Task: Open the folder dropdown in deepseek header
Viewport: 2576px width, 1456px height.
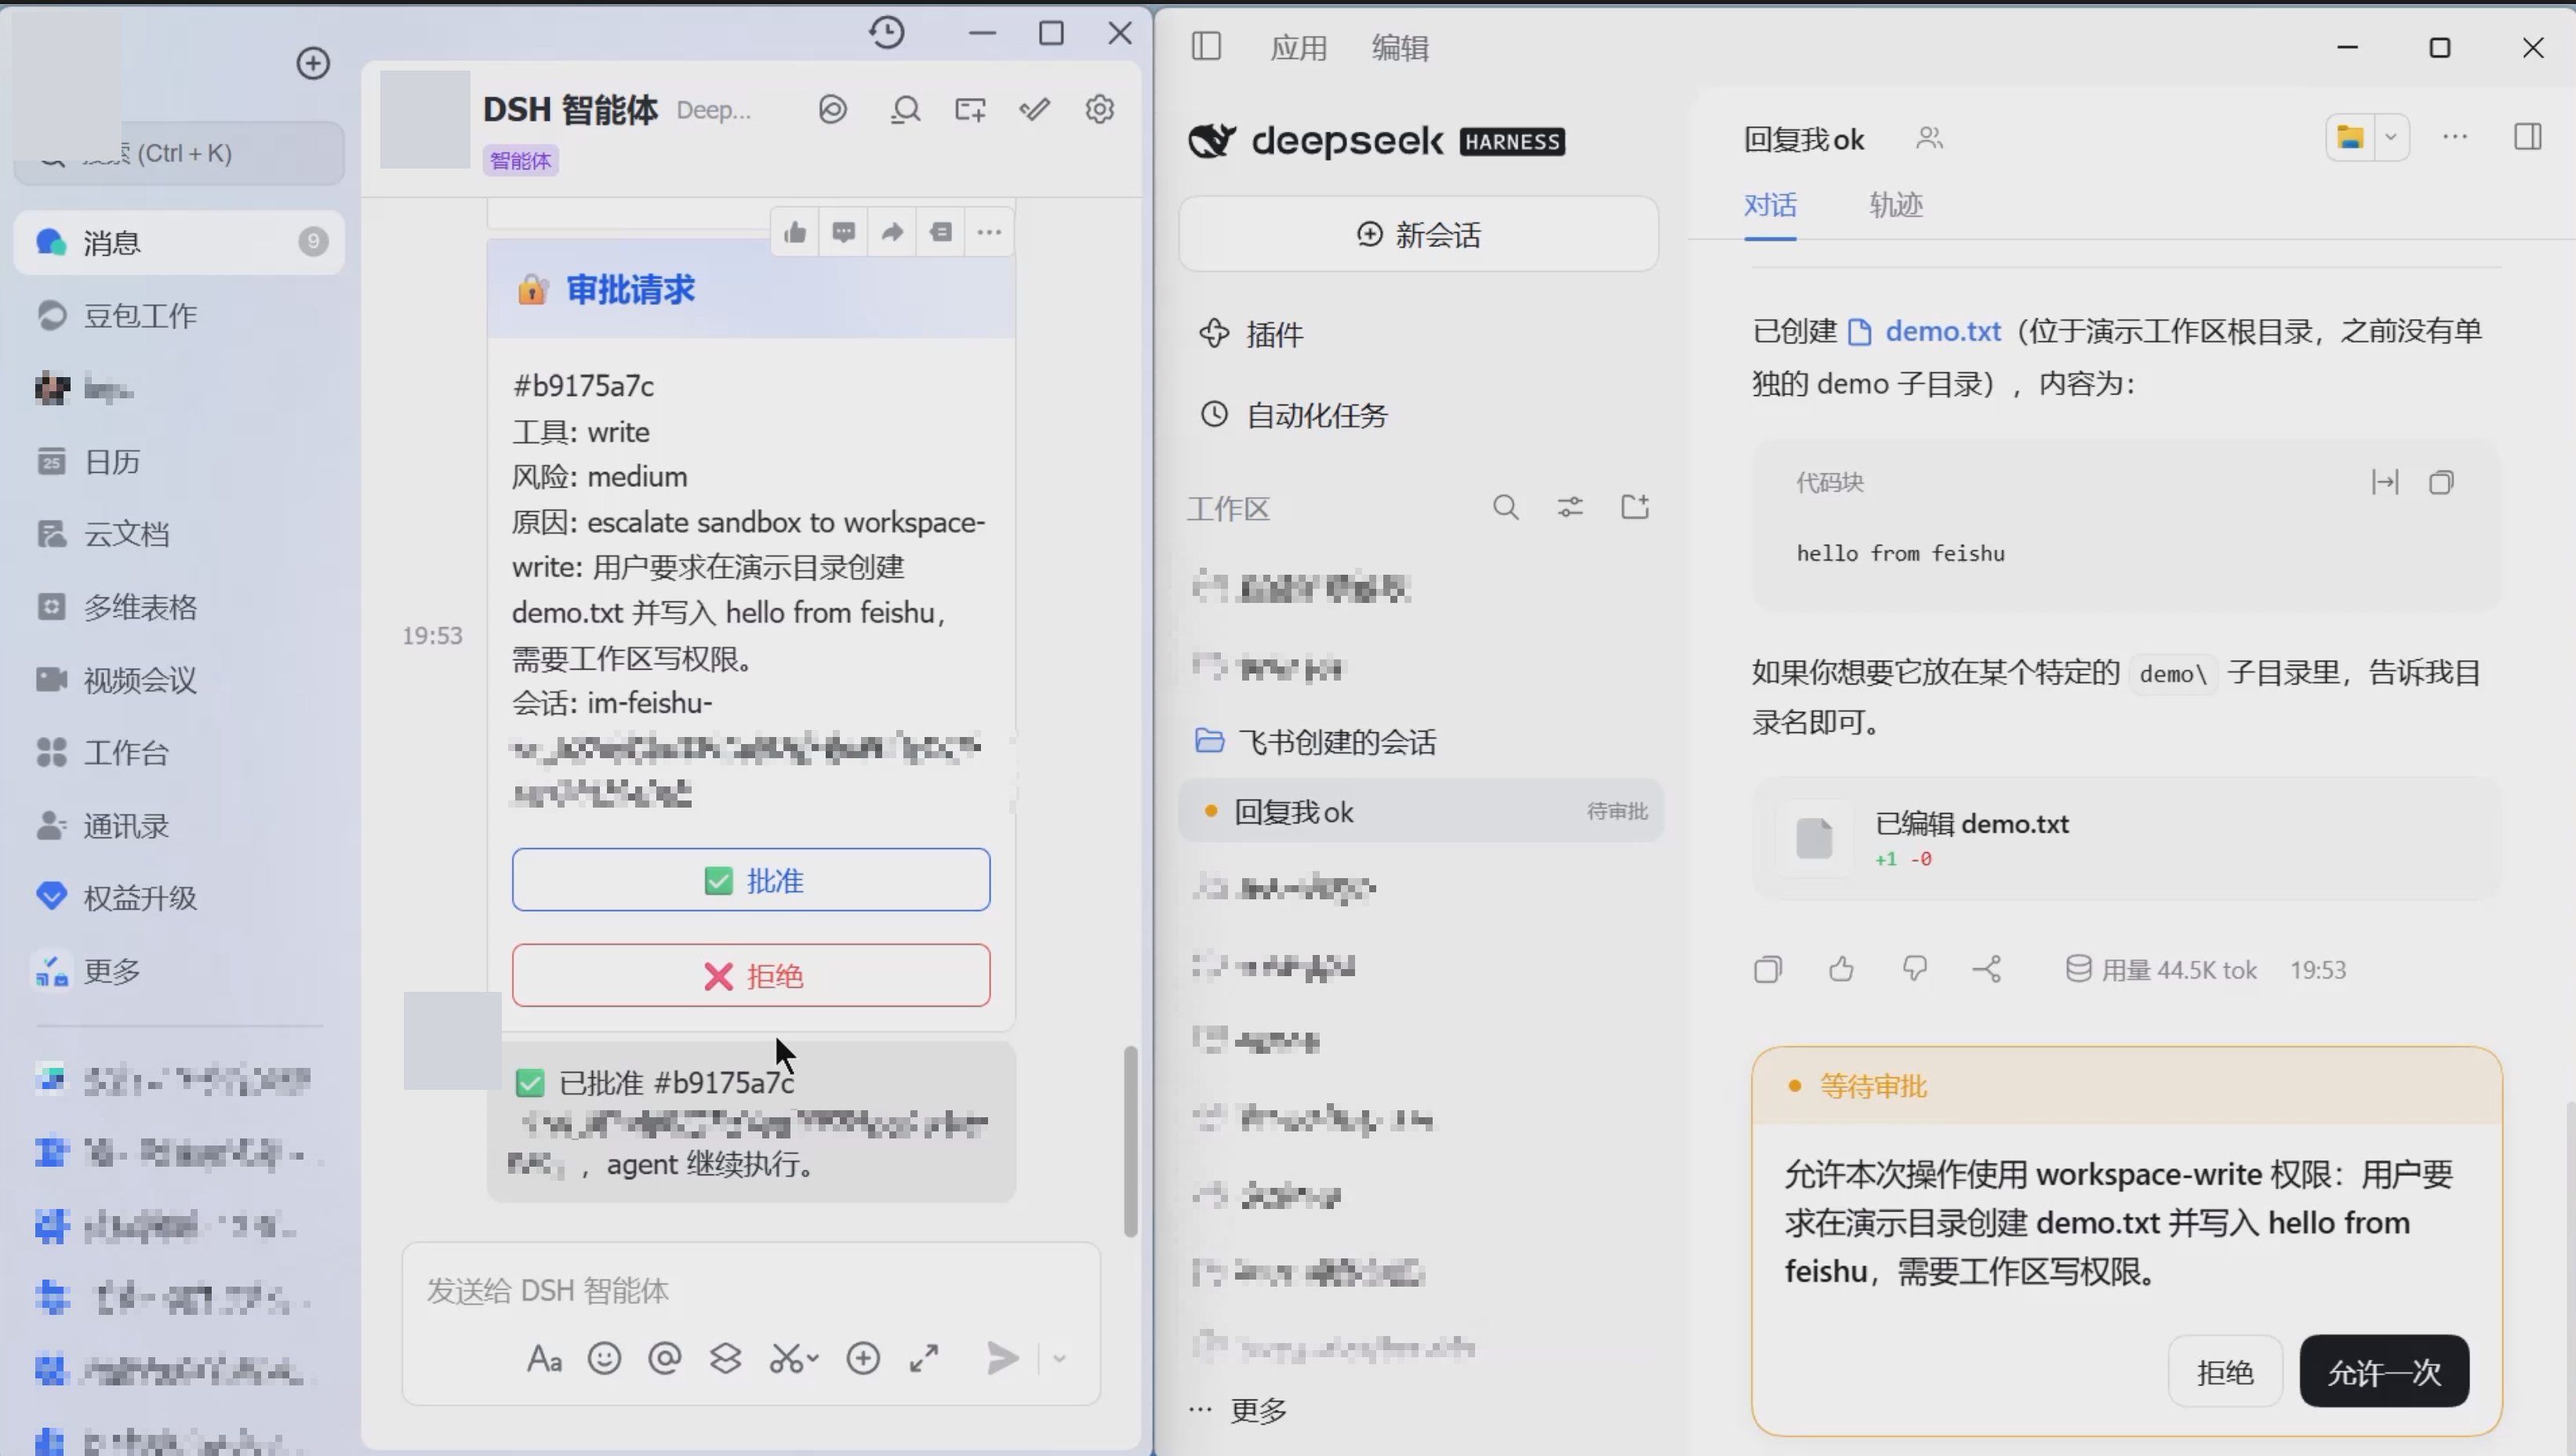Action: 2391,137
